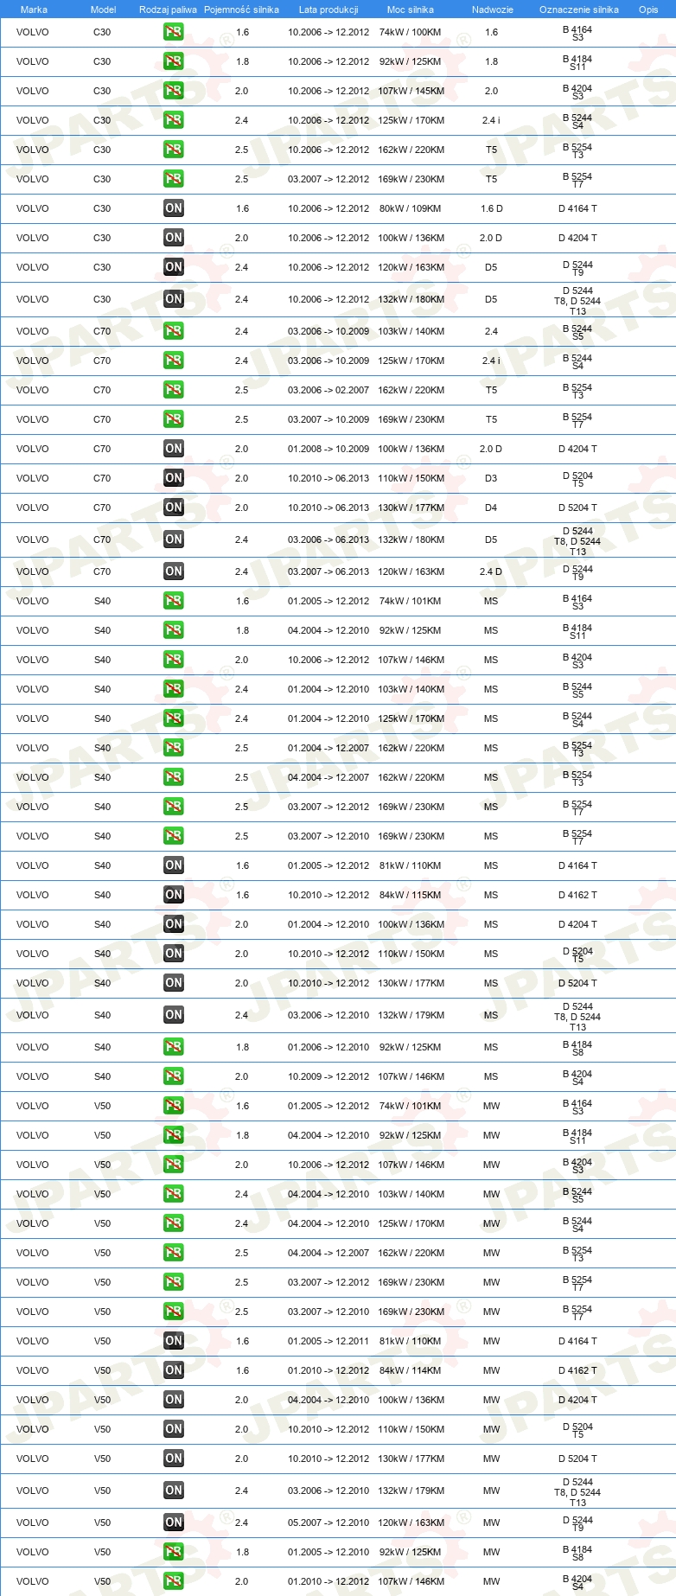Viewport: 676px width, 1596px height.
Task: Click the Nadwozie column header
Action: point(493,10)
